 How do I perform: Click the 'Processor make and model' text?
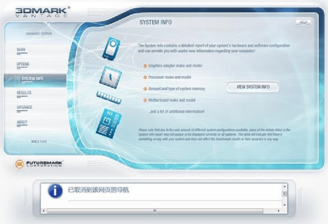170,77
